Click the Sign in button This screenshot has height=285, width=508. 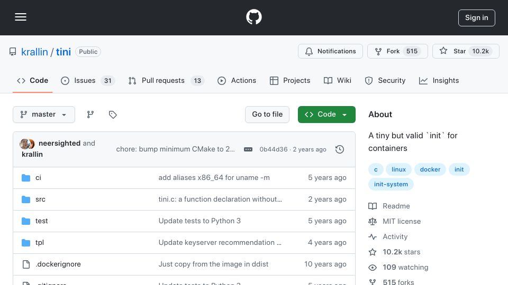tap(477, 18)
